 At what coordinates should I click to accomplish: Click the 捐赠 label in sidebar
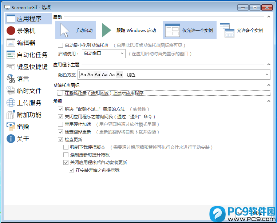[x=23, y=127]
